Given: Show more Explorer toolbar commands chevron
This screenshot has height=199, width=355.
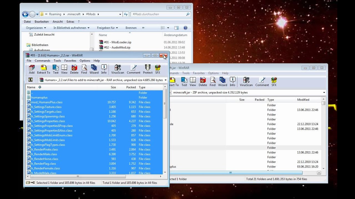Looking at the screenshot, I should 143,28.
